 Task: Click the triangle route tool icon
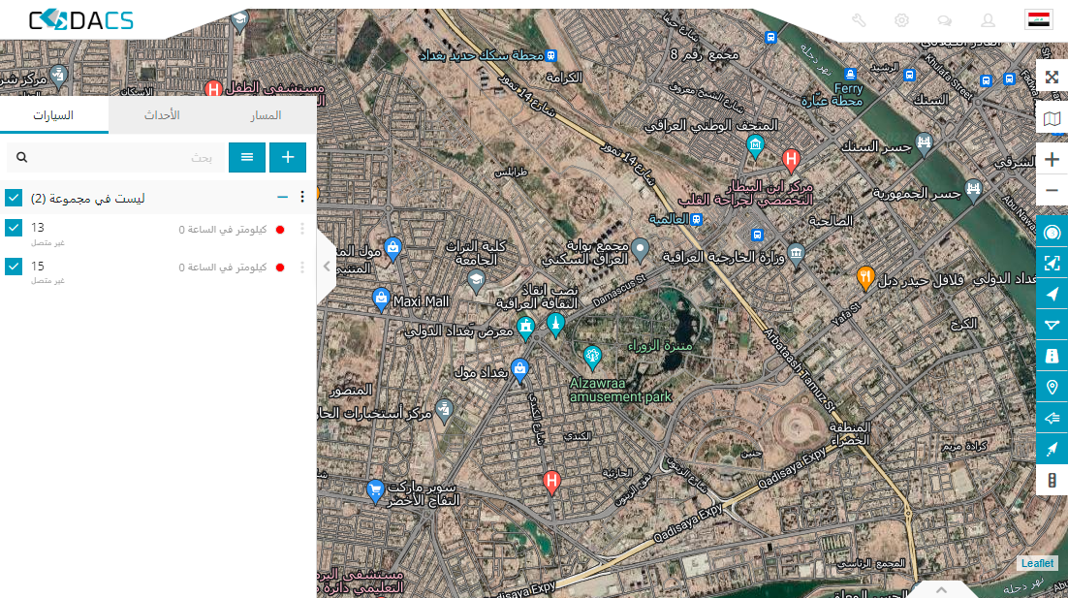click(1052, 325)
